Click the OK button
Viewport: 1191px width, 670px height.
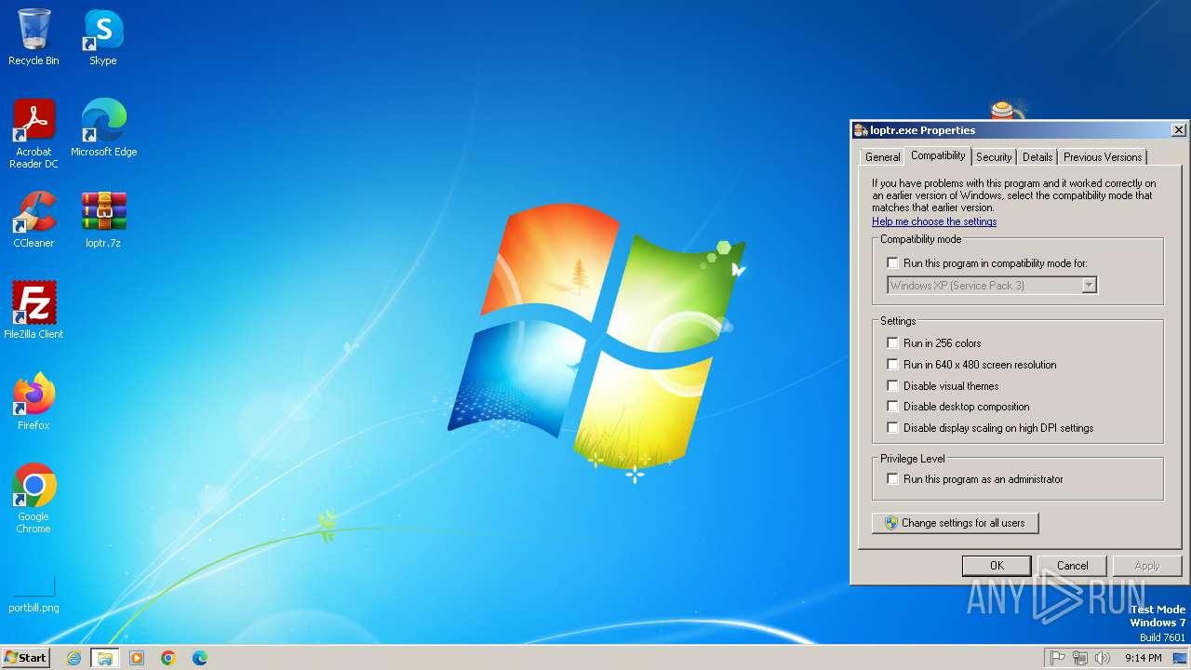pos(997,566)
